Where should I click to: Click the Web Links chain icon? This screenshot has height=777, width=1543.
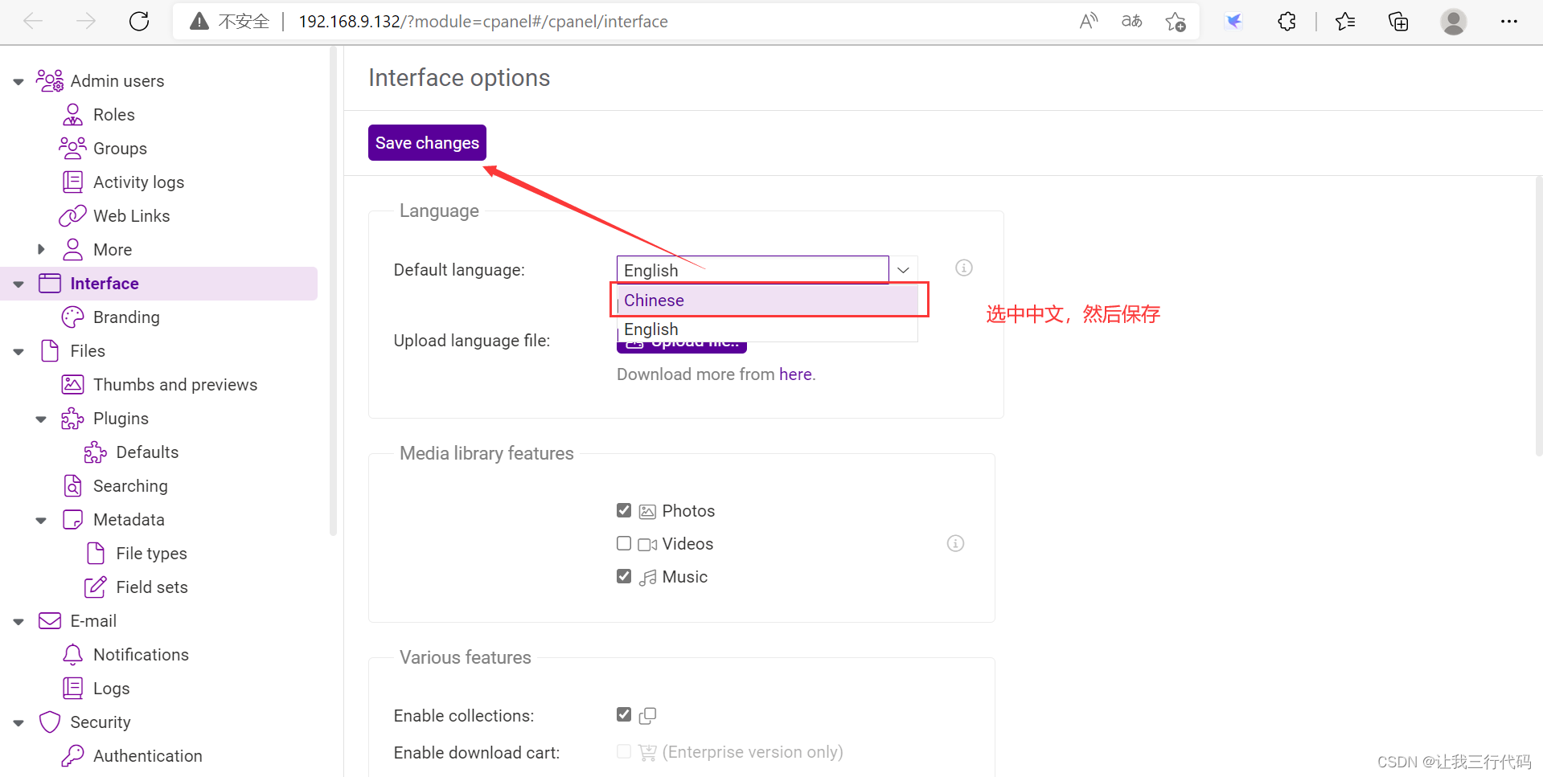[x=72, y=216]
